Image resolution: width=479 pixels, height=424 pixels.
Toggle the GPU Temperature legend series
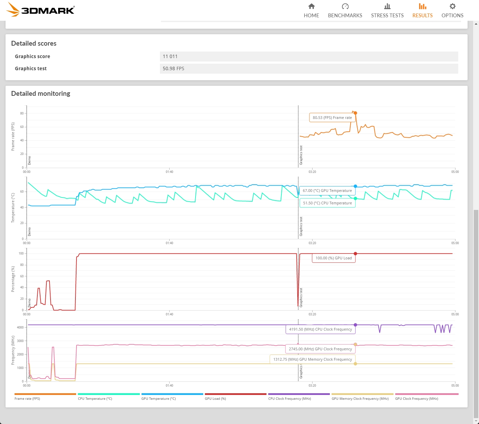tap(159, 399)
